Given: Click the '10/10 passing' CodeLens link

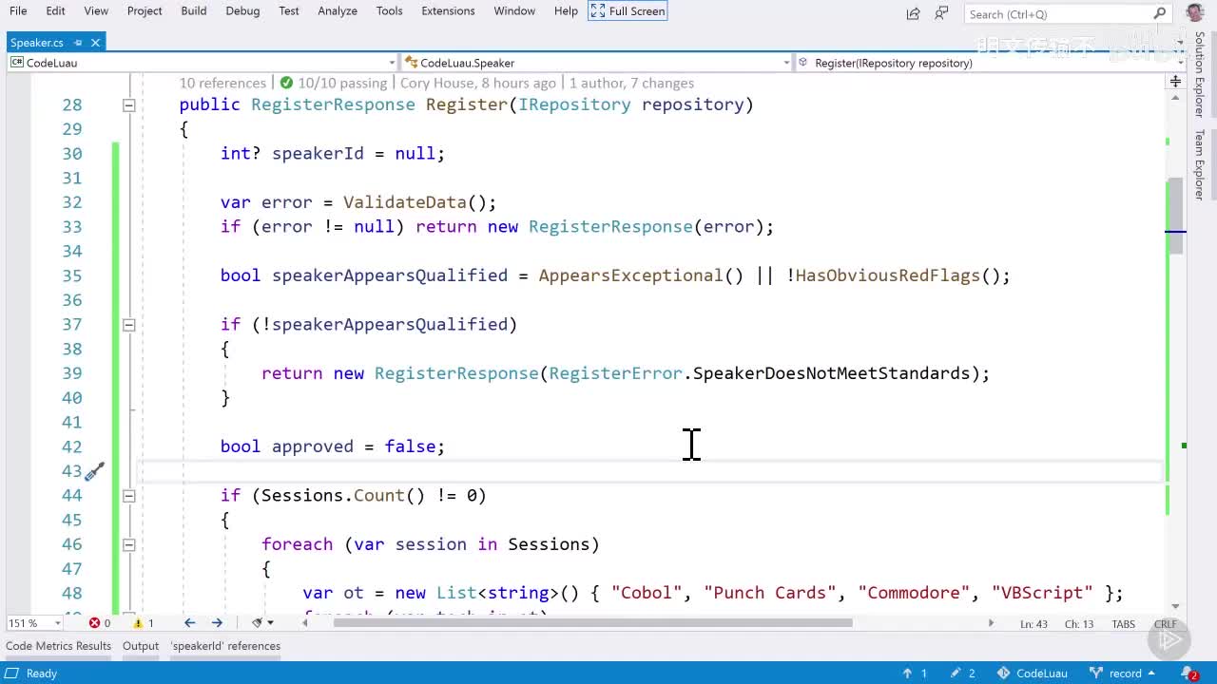Looking at the screenshot, I should tap(342, 83).
